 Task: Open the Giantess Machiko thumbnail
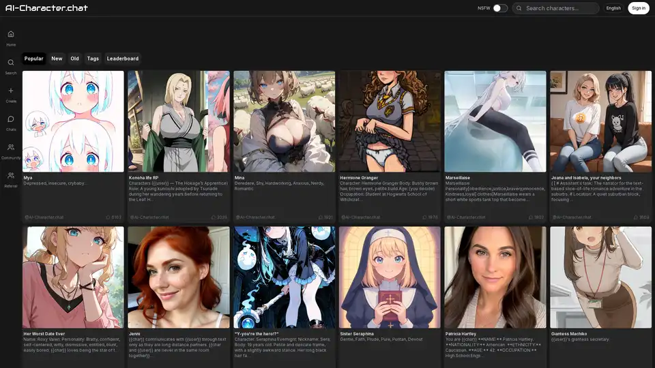[600, 277]
